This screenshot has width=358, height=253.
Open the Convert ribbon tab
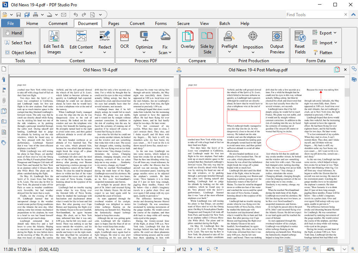click(x=137, y=23)
